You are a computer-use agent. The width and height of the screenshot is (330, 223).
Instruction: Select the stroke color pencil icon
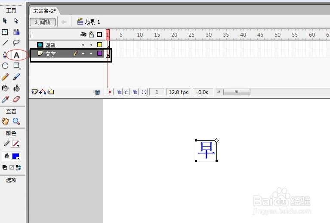click(x=6, y=144)
